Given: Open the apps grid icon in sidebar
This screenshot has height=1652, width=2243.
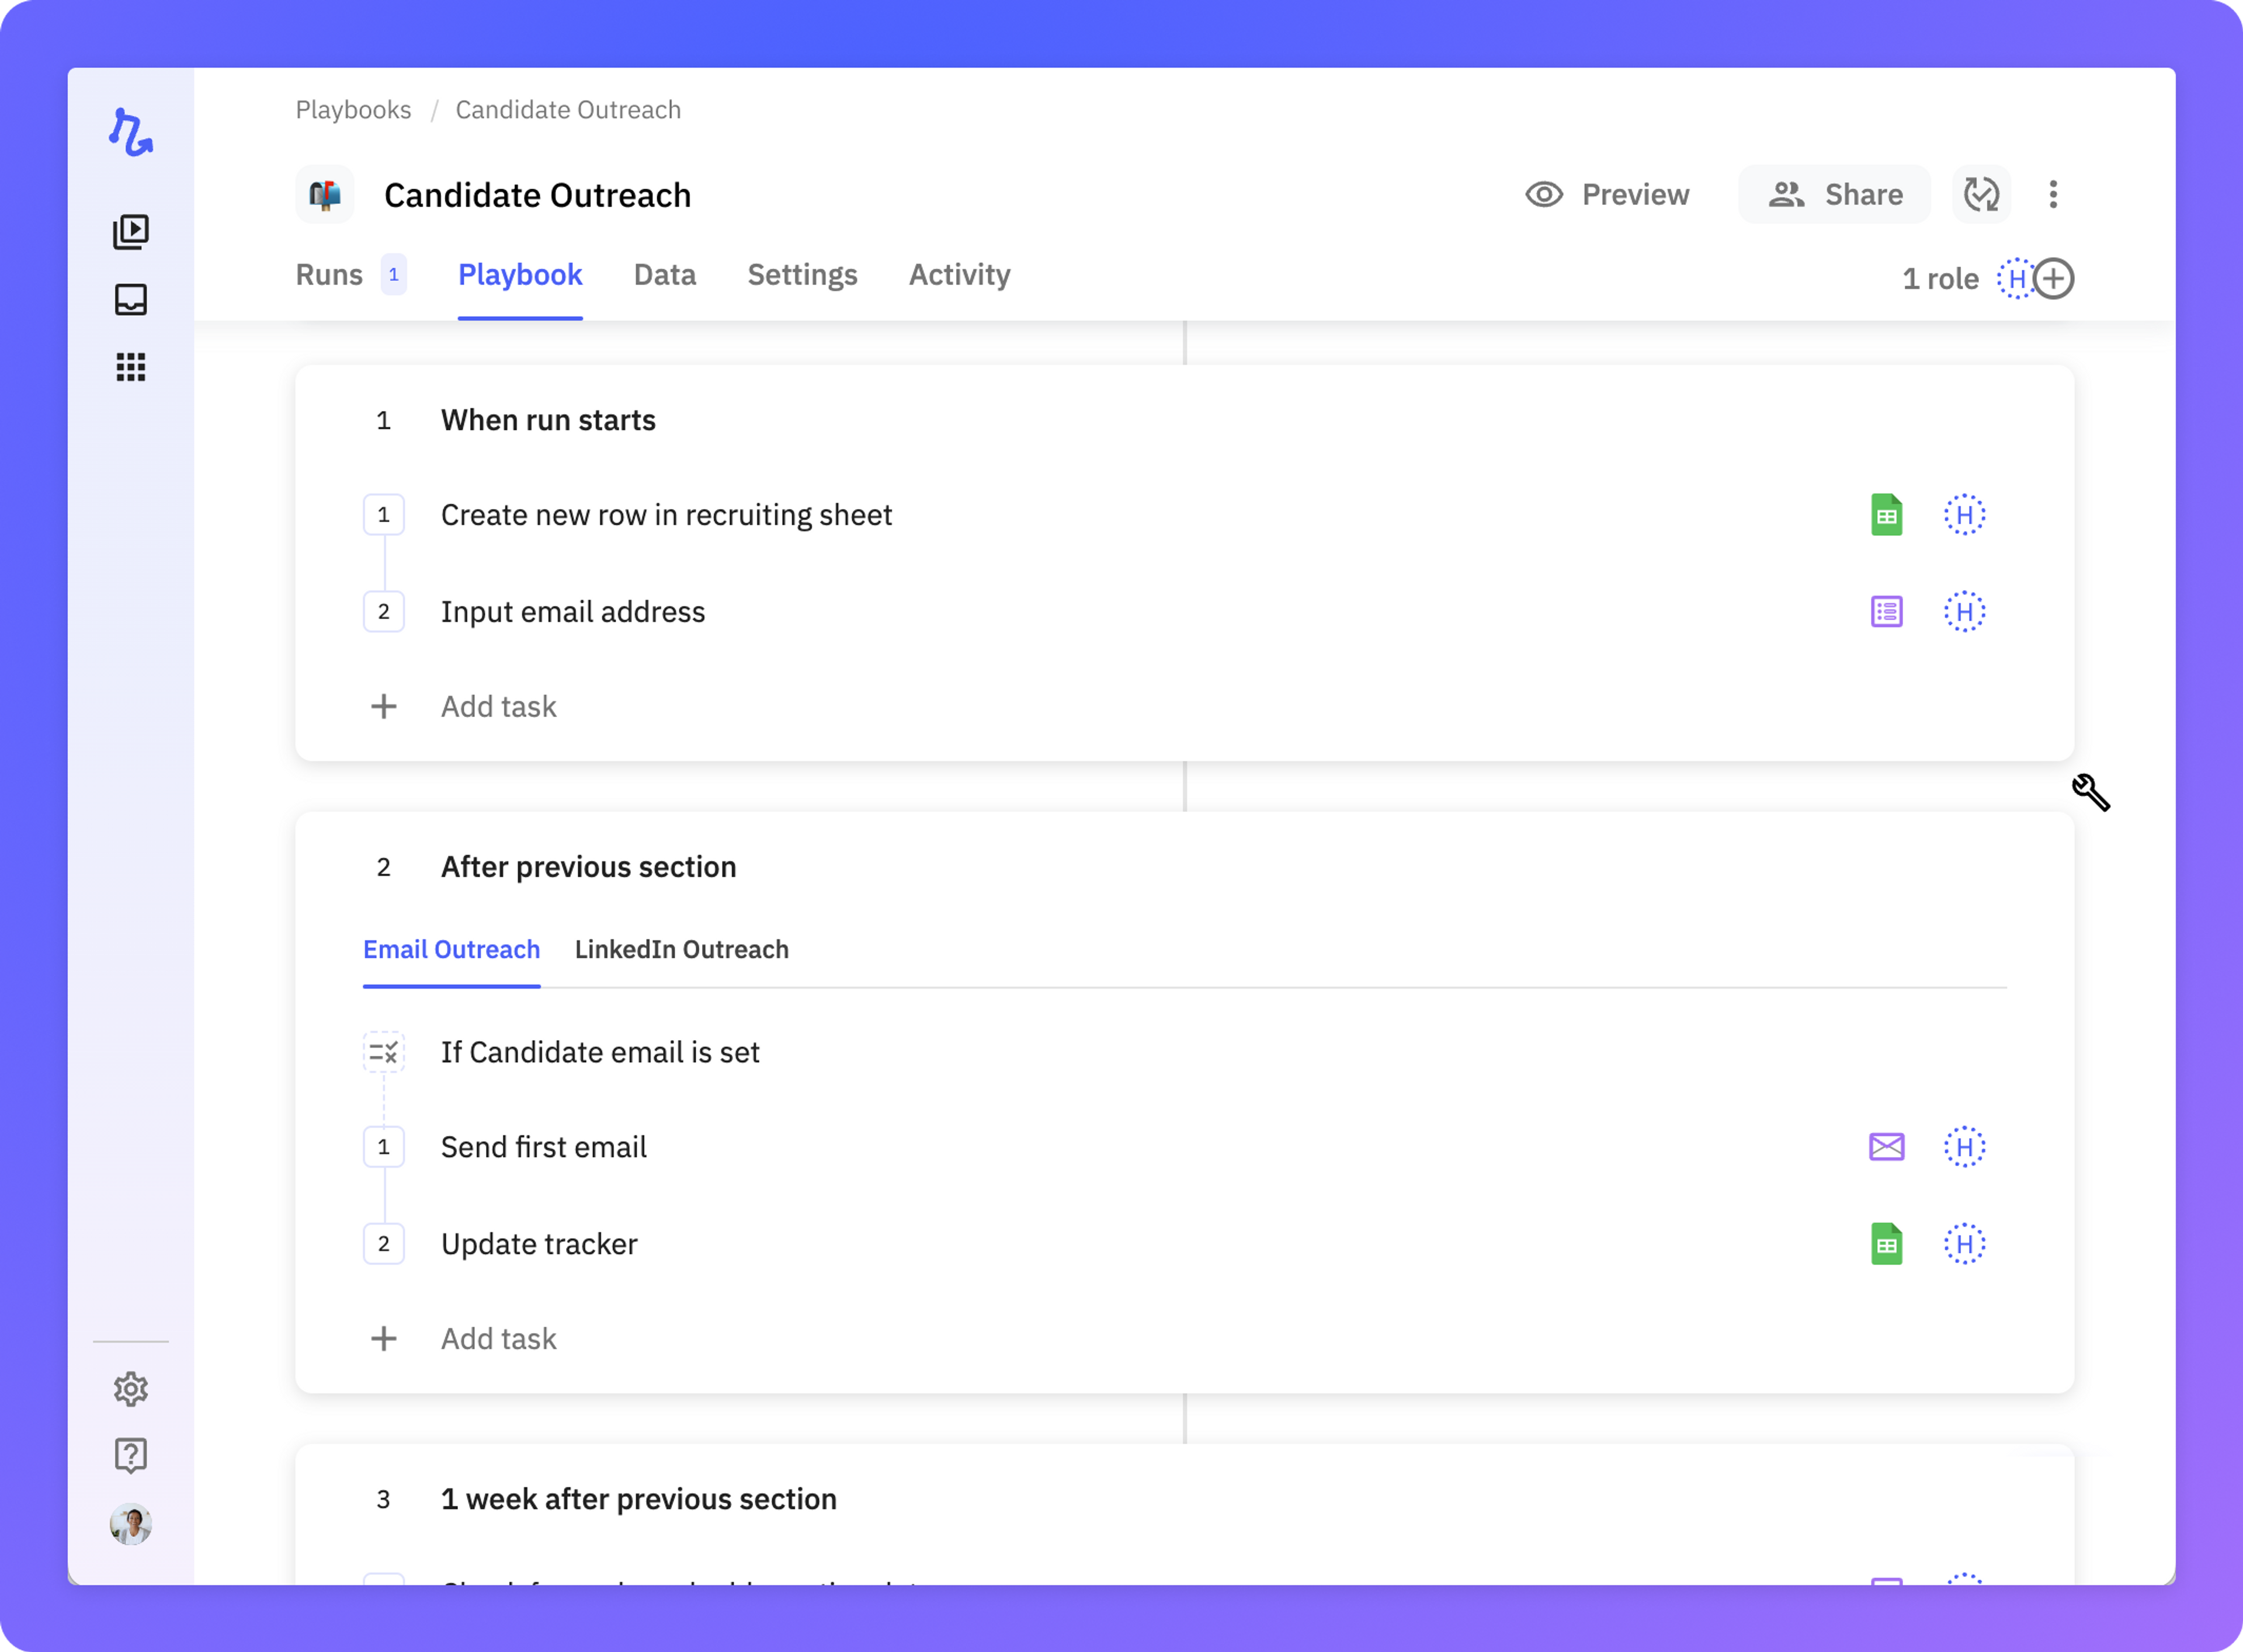Looking at the screenshot, I should 131,367.
